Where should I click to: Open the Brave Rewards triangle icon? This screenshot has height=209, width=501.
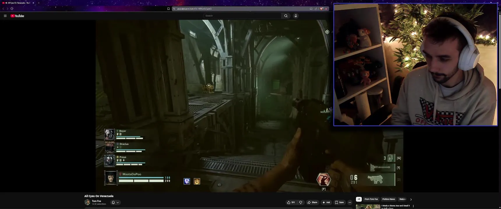point(326,9)
